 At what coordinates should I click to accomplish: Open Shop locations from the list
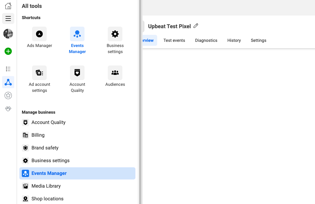coord(77,199)
